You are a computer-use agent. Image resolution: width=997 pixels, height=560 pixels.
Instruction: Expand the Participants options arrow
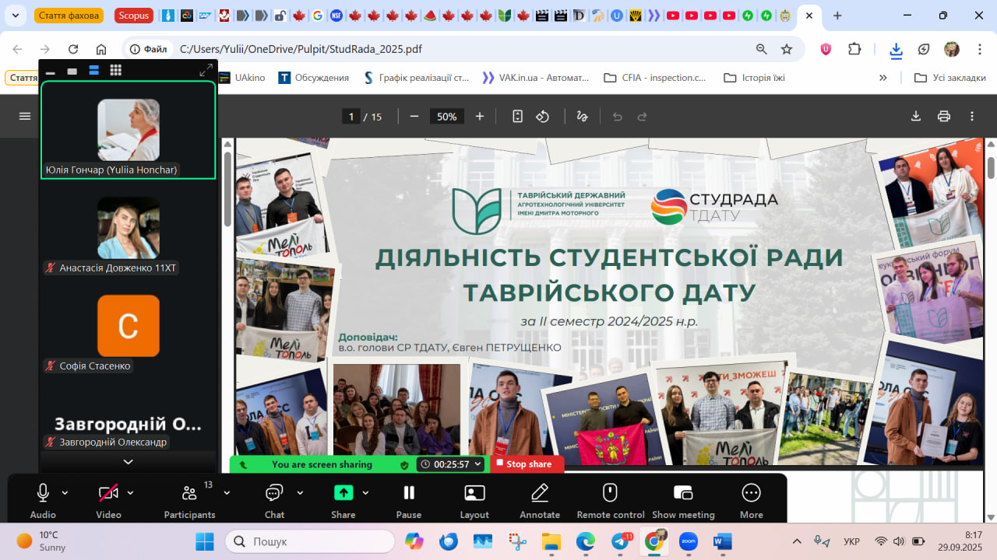coord(227,492)
